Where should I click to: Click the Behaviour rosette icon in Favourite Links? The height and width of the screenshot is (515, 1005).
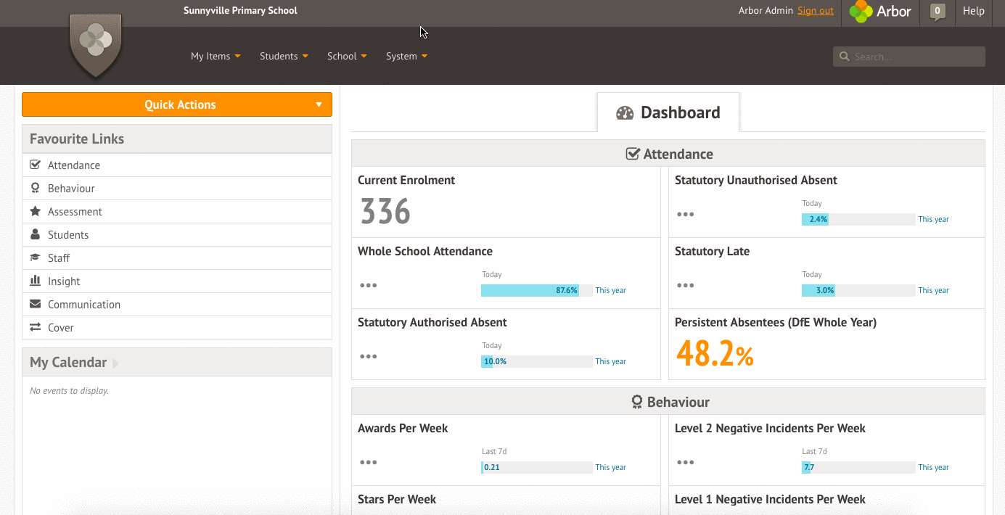point(35,188)
